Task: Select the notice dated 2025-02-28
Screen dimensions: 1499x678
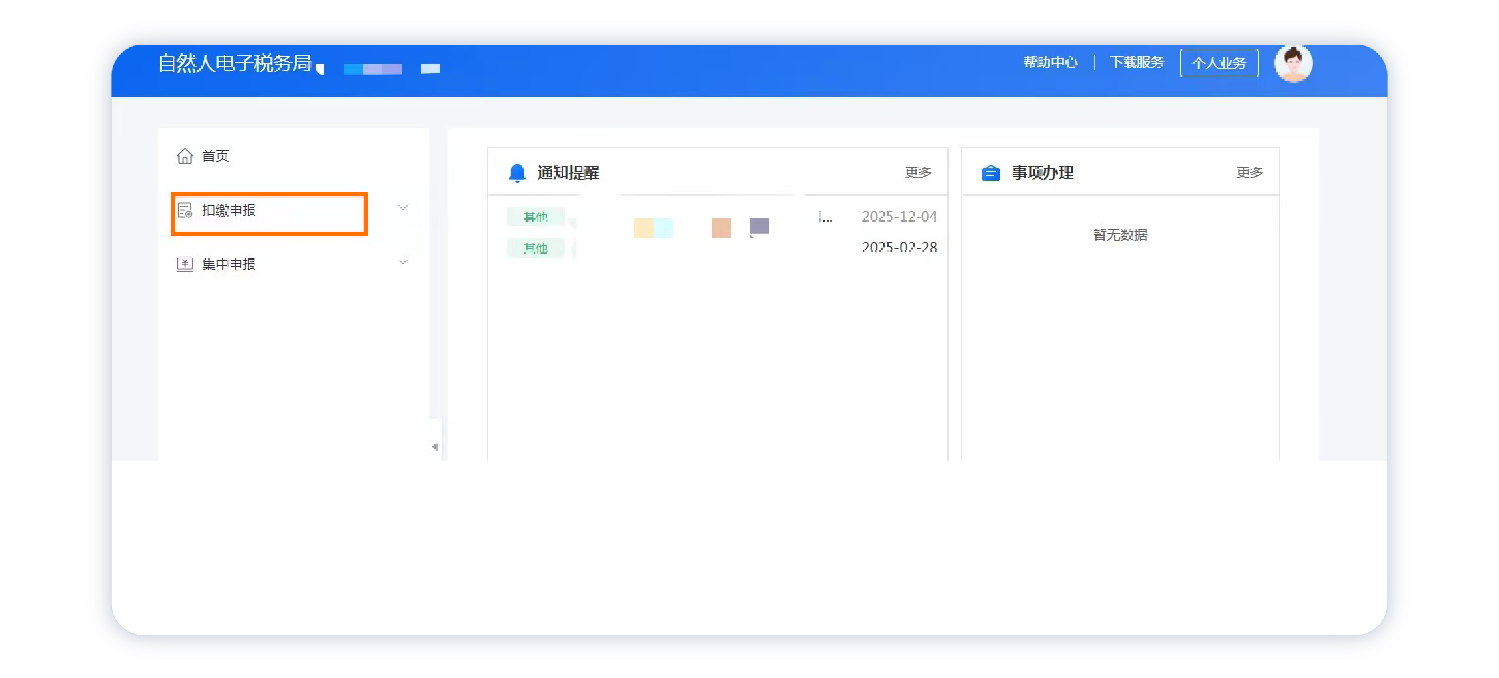Action: (x=722, y=248)
